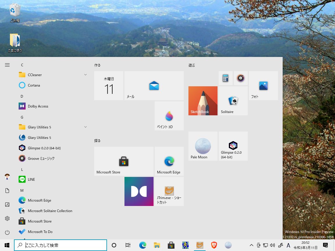The image size is (335, 251).
Task: Launch Groove ミュージック from app list
Action: coord(53,158)
